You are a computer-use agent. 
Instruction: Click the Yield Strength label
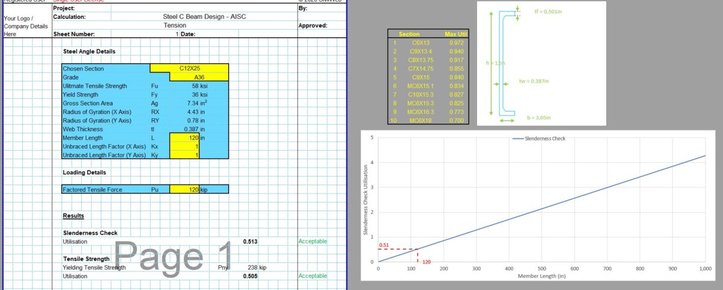pyautogui.click(x=82, y=95)
